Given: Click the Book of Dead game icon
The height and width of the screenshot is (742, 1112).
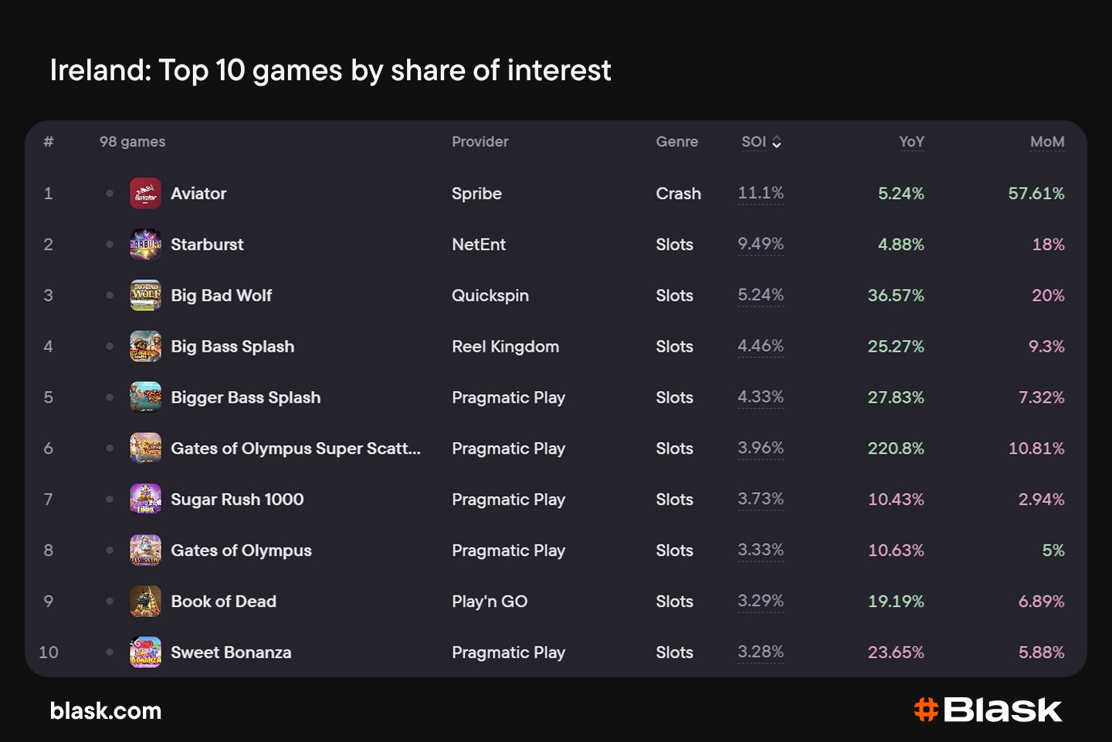Looking at the screenshot, I should [x=145, y=601].
